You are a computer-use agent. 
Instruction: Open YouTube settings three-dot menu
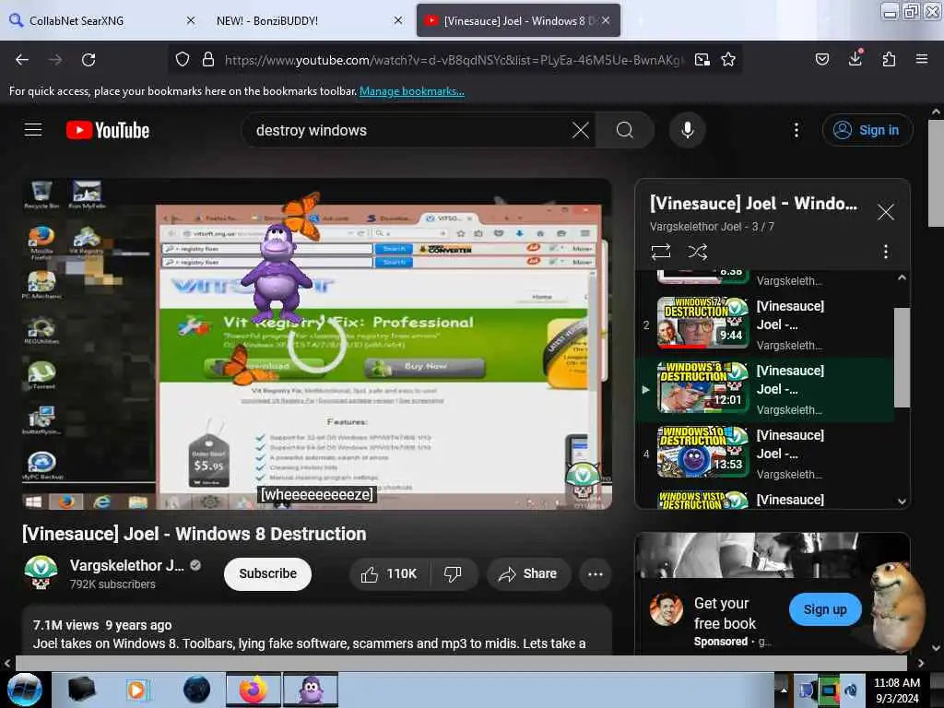pyautogui.click(x=796, y=130)
